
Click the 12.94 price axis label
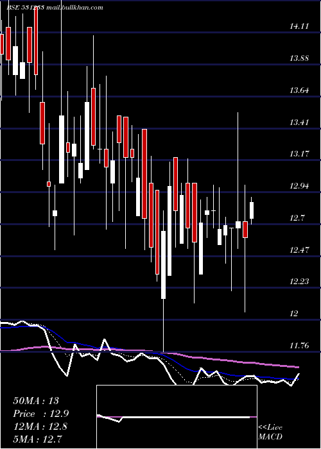pyautogui.click(x=299, y=186)
